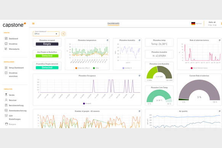Image resolution: width=222 pixels, height=148 pixels.
Task: Click the Berichterstellung icon
Action: pyautogui.click(x=6, y=105)
